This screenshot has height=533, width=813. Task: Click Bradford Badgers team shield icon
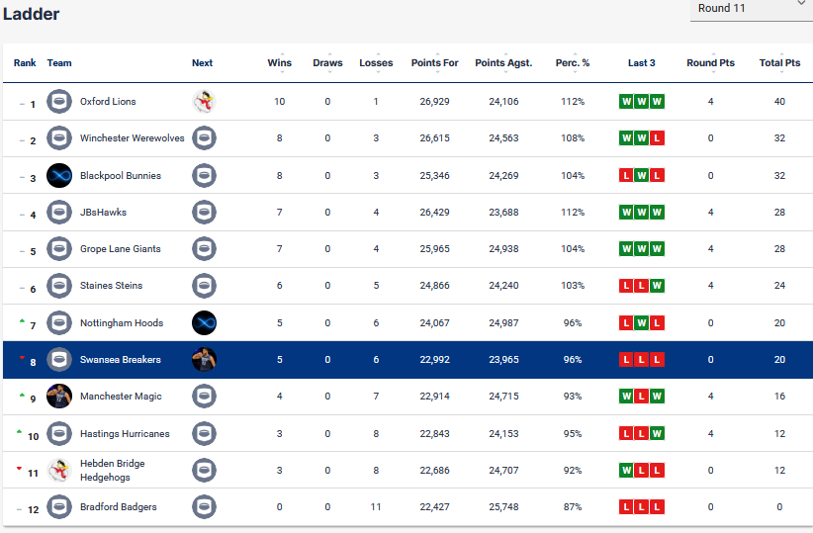pos(59,507)
